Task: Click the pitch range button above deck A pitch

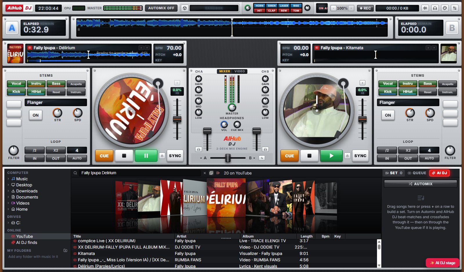Action: click(177, 83)
